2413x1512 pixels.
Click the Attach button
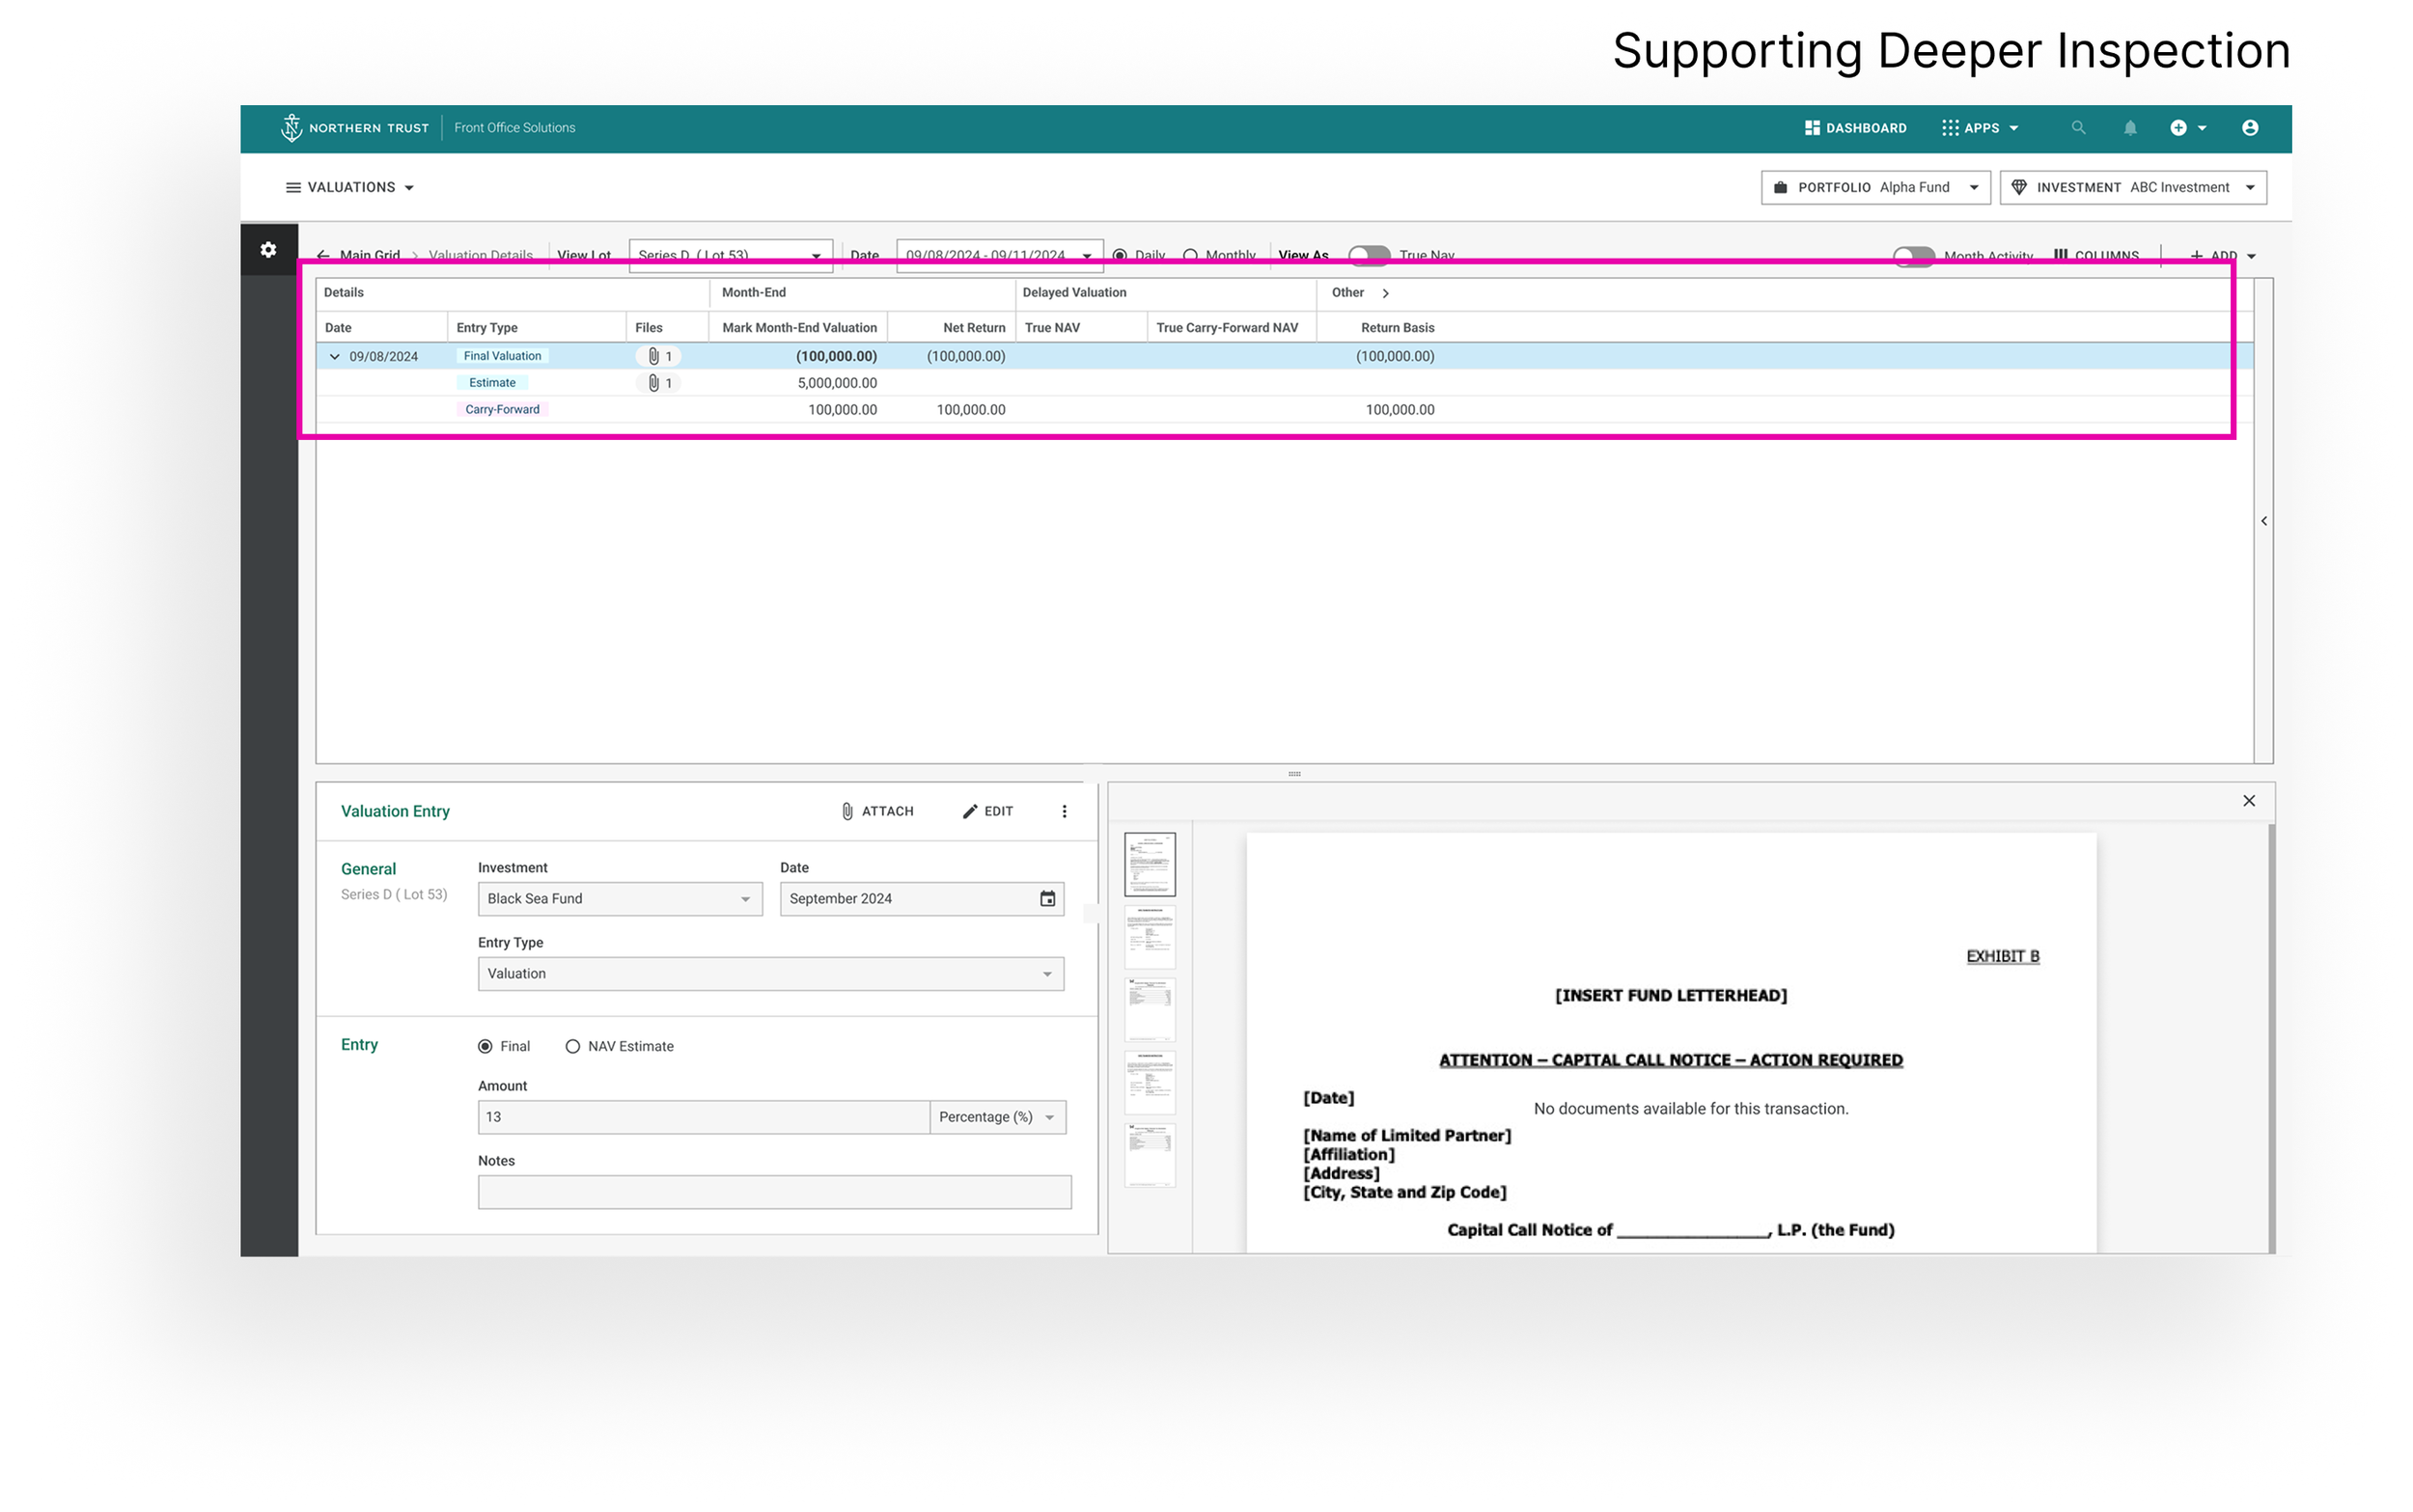pos(877,811)
